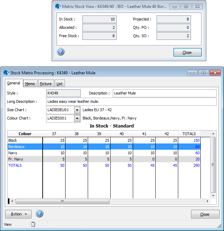Open the Action dropdown button

[18, 214]
